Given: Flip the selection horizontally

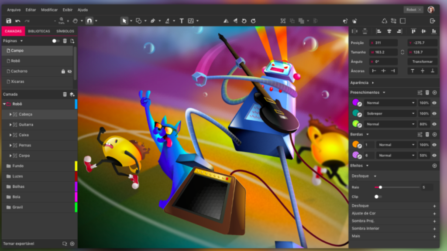Looking at the screenshot, I should coord(226,21).
